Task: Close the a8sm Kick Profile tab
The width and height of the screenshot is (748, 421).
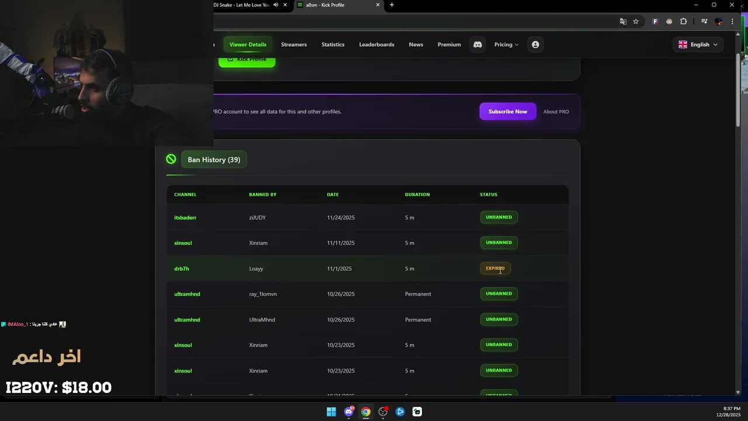Action: tap(378, 5)
